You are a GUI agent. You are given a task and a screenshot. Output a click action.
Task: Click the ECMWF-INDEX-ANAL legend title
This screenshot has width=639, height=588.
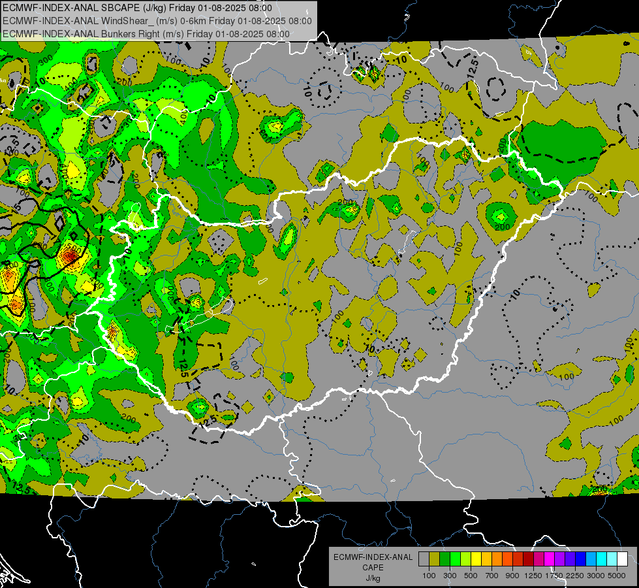[x=373, y=557]
